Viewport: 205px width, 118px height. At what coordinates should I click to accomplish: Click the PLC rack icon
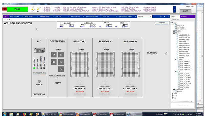click(x=39, y=50)
